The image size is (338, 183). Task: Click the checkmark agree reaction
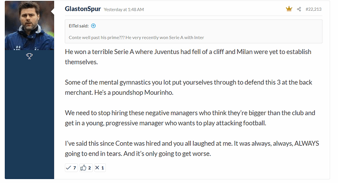71,168
